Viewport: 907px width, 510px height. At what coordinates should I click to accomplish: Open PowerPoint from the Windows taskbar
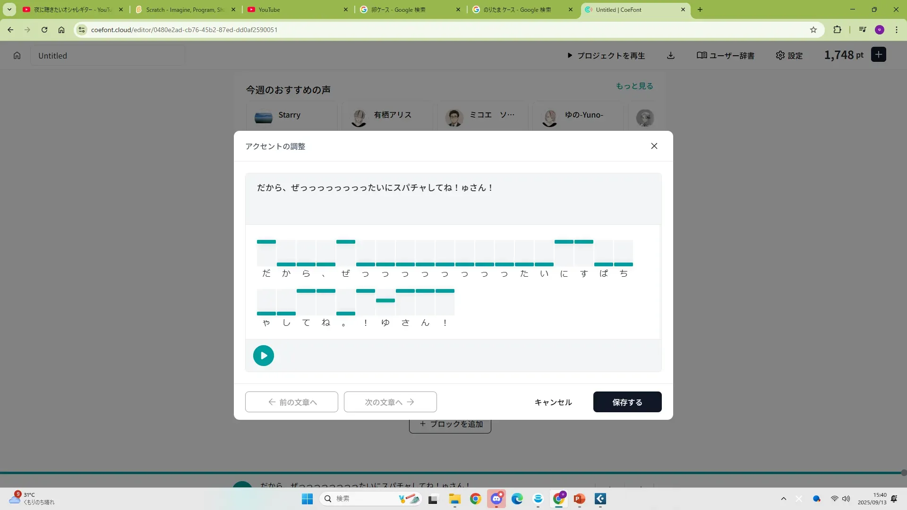[x=579, y=499]
